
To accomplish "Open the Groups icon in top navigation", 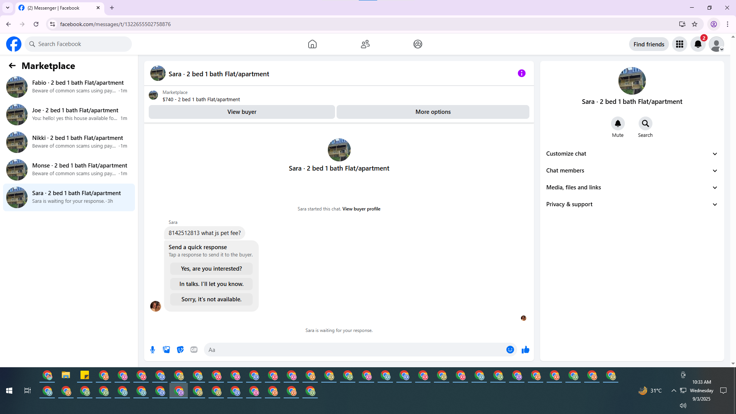I will tap(418, 44).
